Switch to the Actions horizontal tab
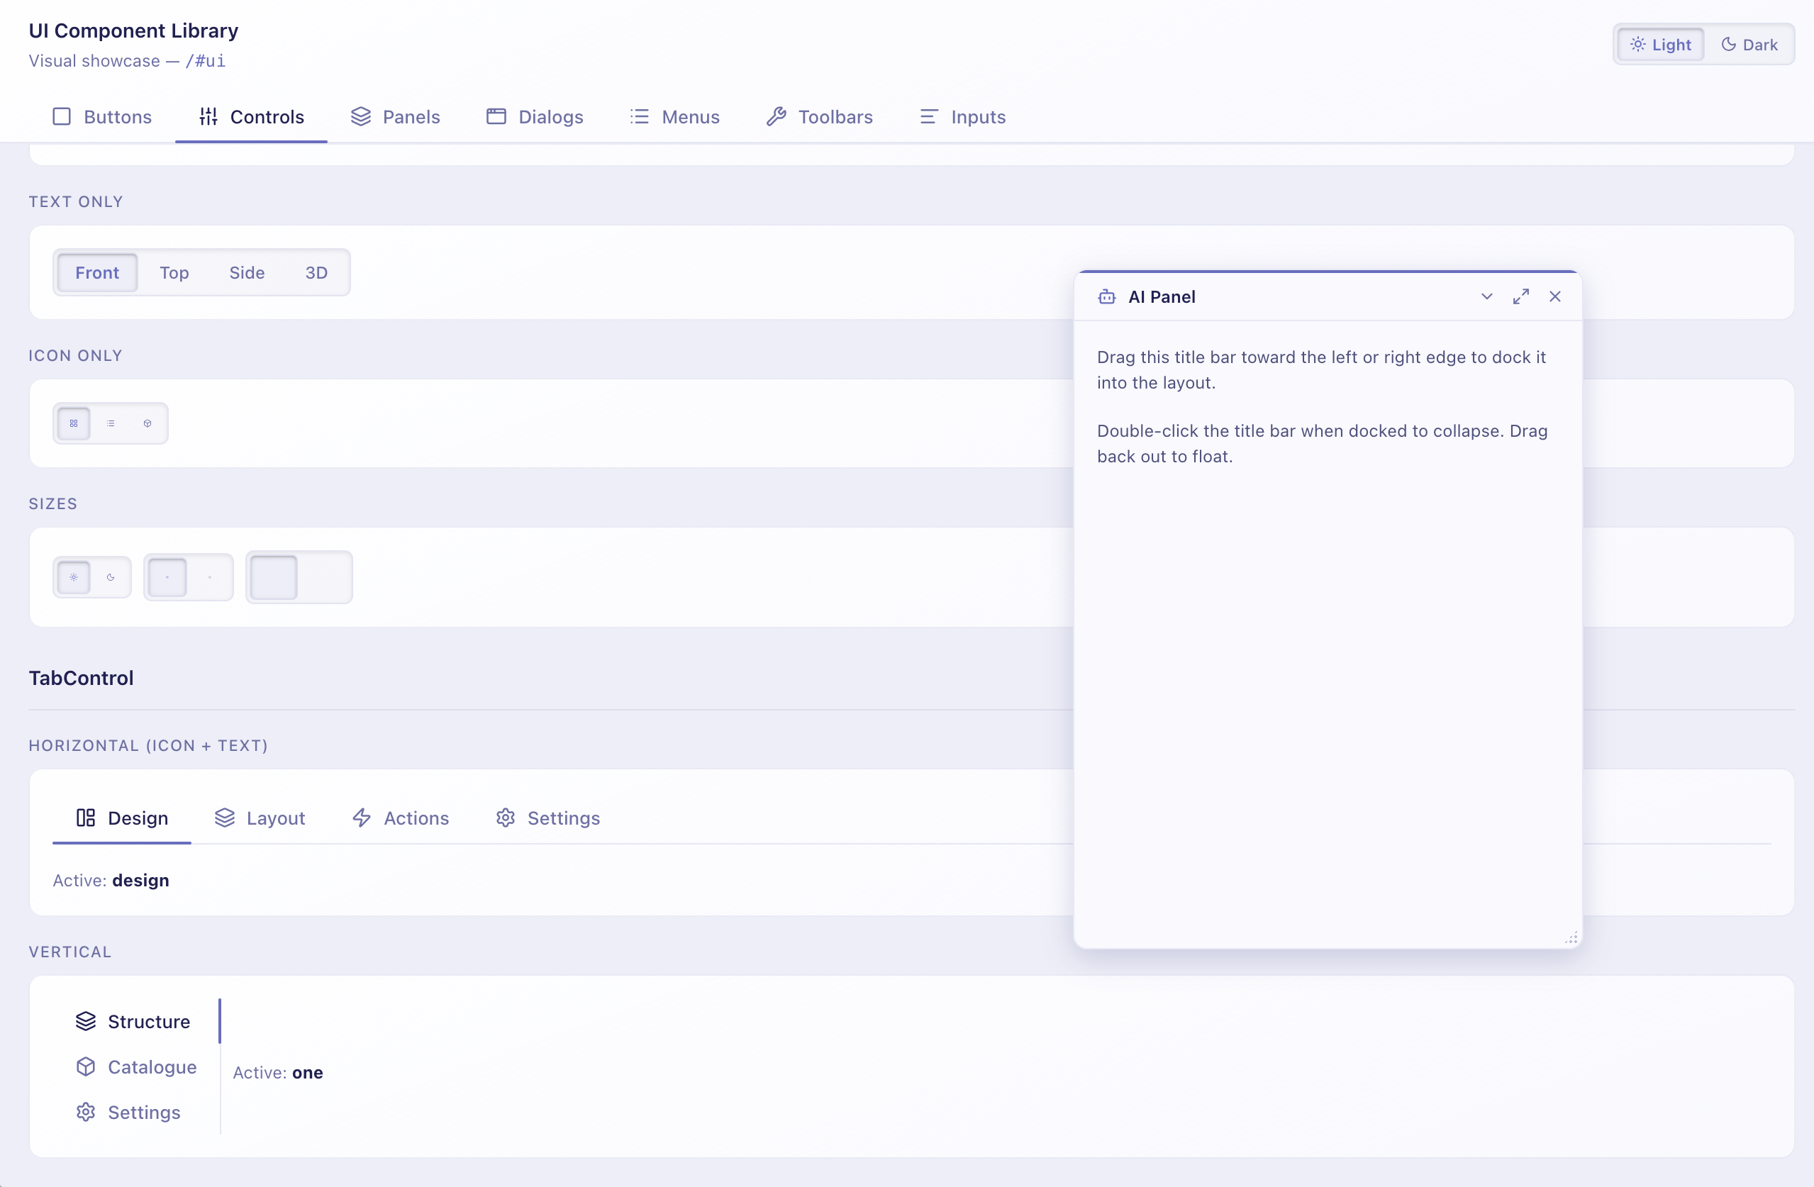Viewport: 1814px width, 1187px height. (400, 818)
